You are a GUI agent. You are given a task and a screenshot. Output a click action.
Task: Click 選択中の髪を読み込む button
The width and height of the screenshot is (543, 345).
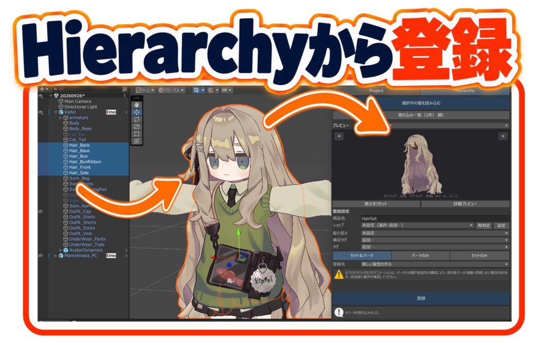click(421, 103)
